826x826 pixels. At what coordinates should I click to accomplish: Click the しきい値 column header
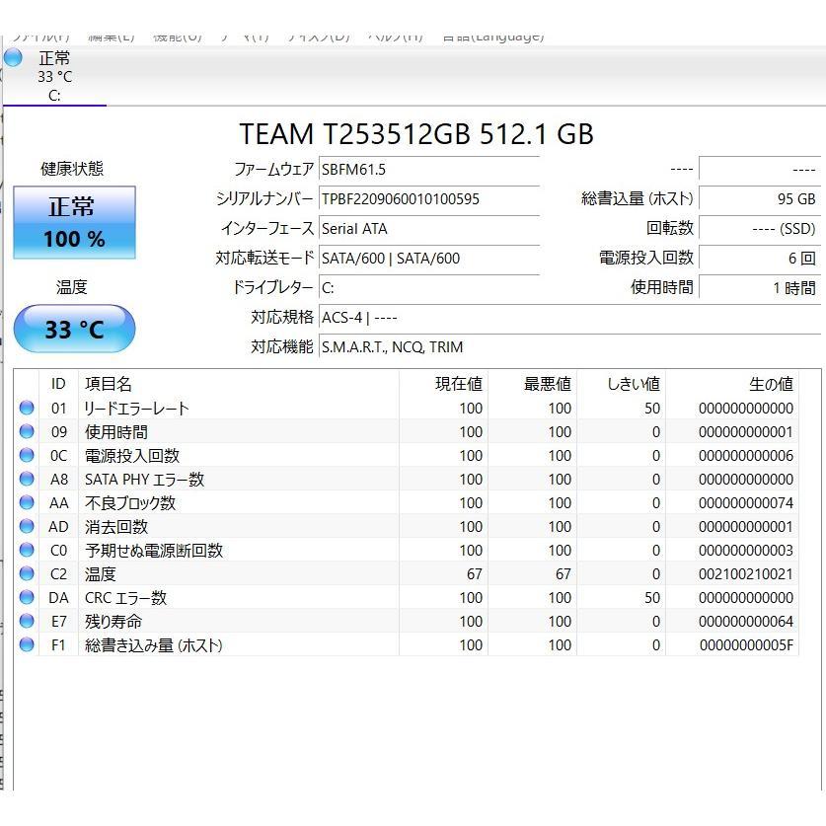(x=622, y=384)
